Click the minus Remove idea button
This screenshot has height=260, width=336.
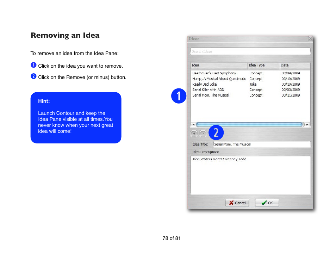click(203, 134)
